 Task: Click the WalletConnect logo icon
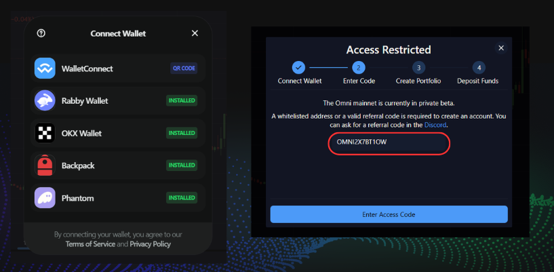click(x=45, y=69)
